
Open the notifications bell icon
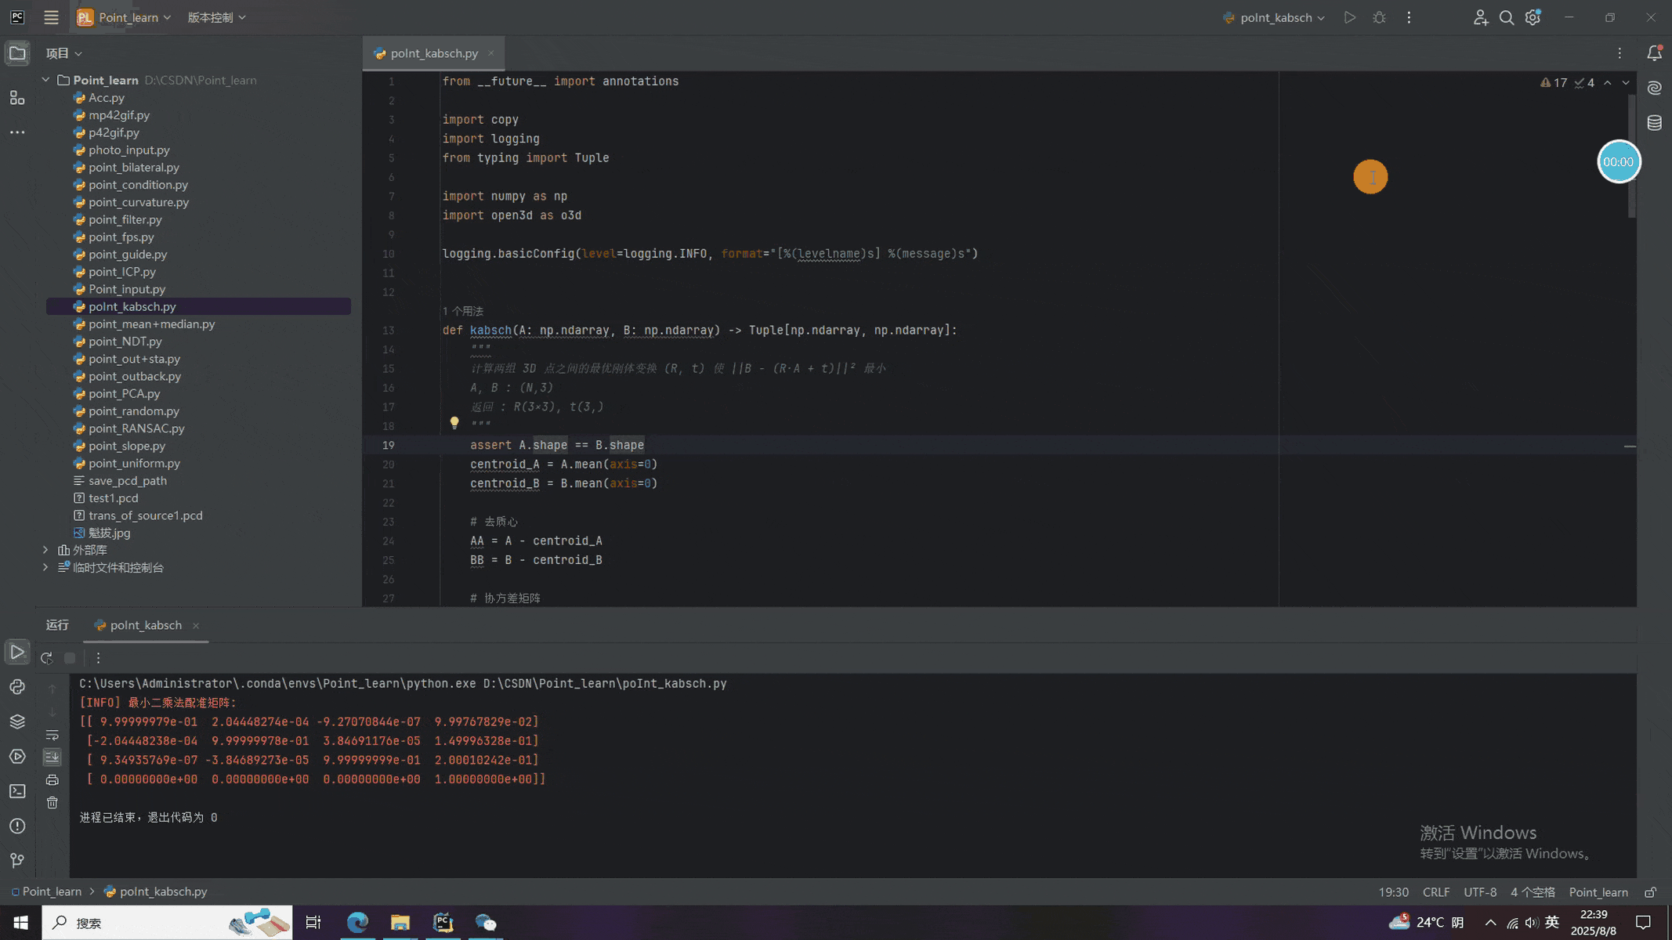[1655, 53]
